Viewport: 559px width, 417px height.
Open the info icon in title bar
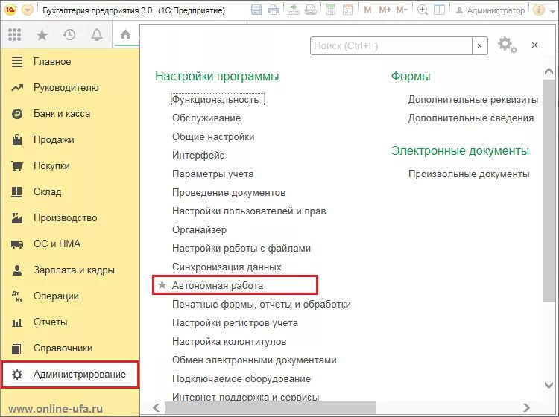[539, 10]
